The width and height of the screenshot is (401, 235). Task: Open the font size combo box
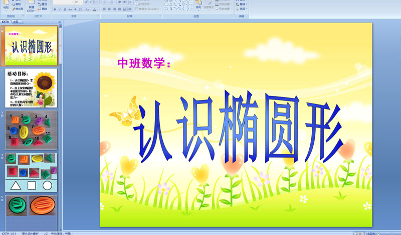coord(78,2)
